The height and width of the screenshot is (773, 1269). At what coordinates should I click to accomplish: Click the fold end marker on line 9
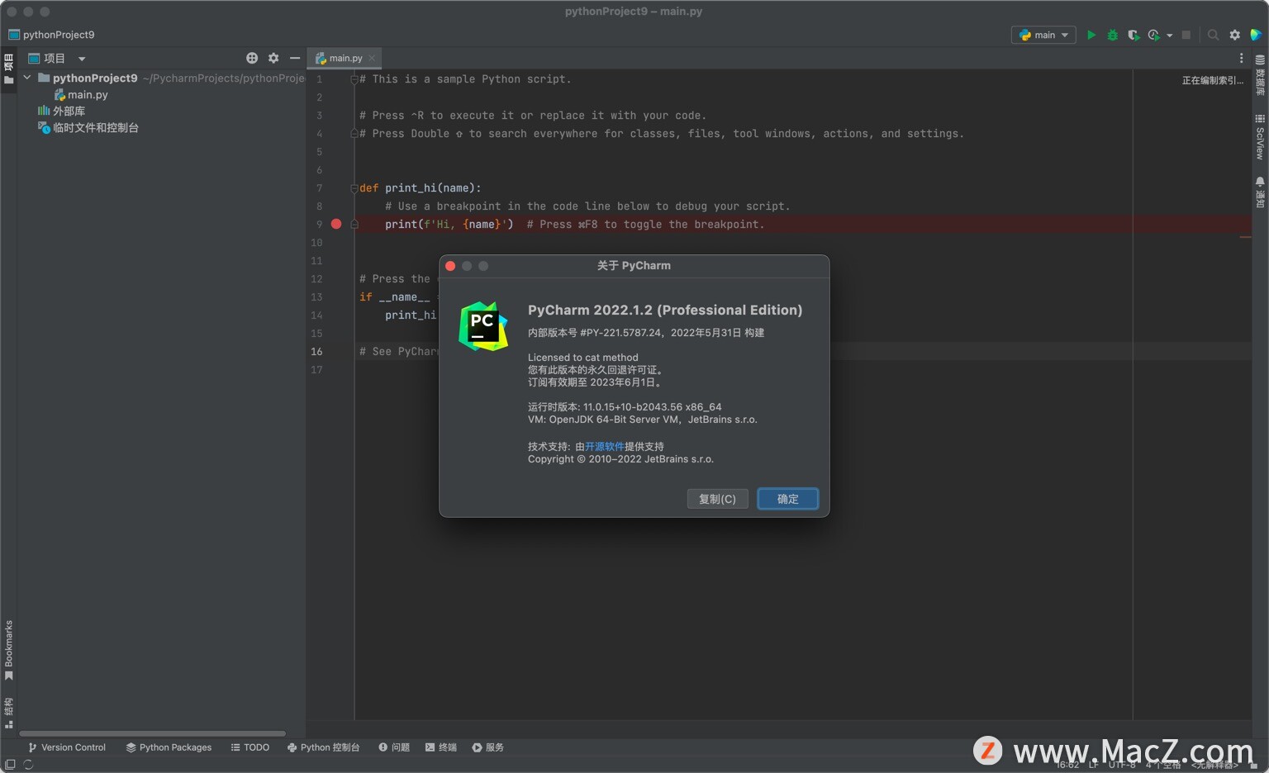click(x=354, y=225)
